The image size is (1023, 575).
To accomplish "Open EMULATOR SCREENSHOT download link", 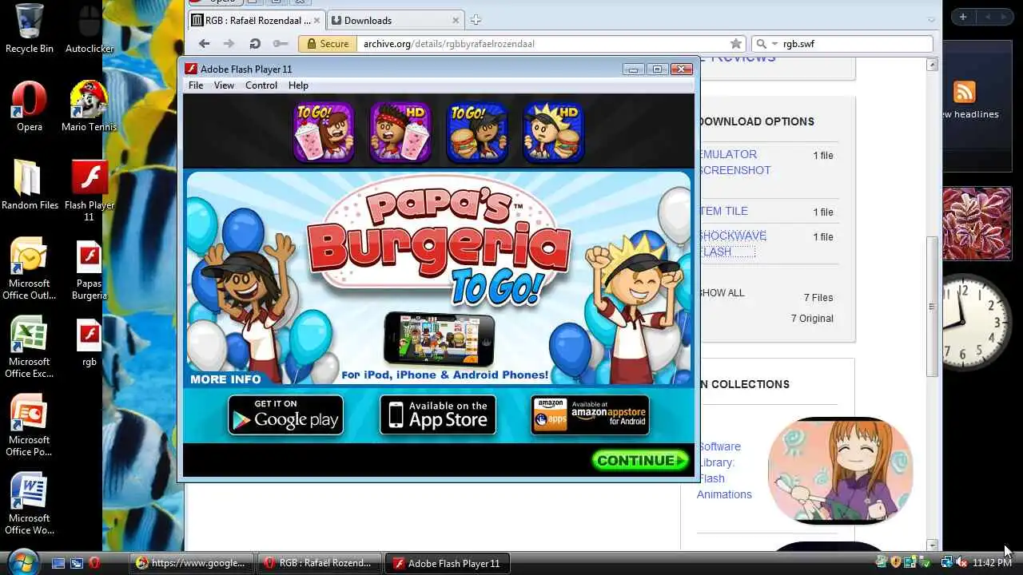I will [x=734, y=162].
